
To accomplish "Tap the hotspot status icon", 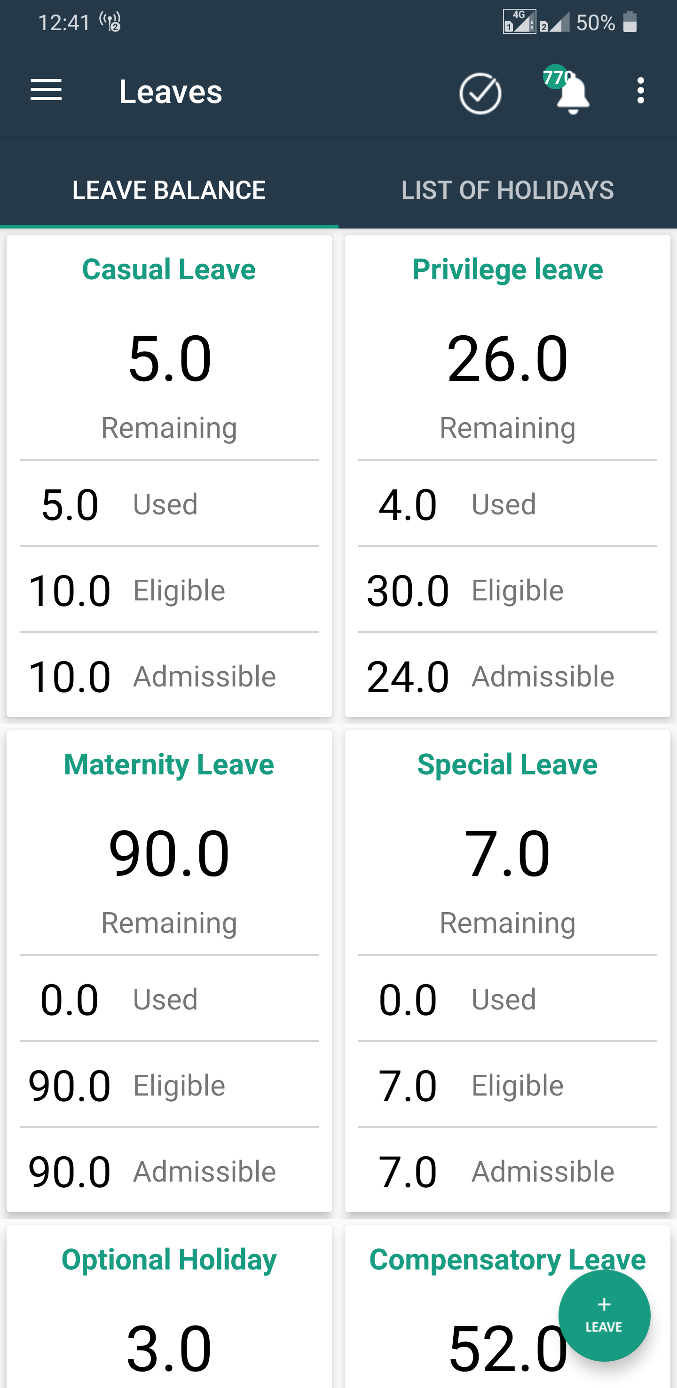I will click(110, 22).
